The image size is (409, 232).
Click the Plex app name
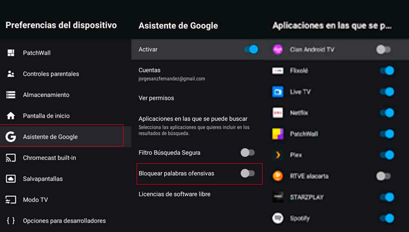296,155
